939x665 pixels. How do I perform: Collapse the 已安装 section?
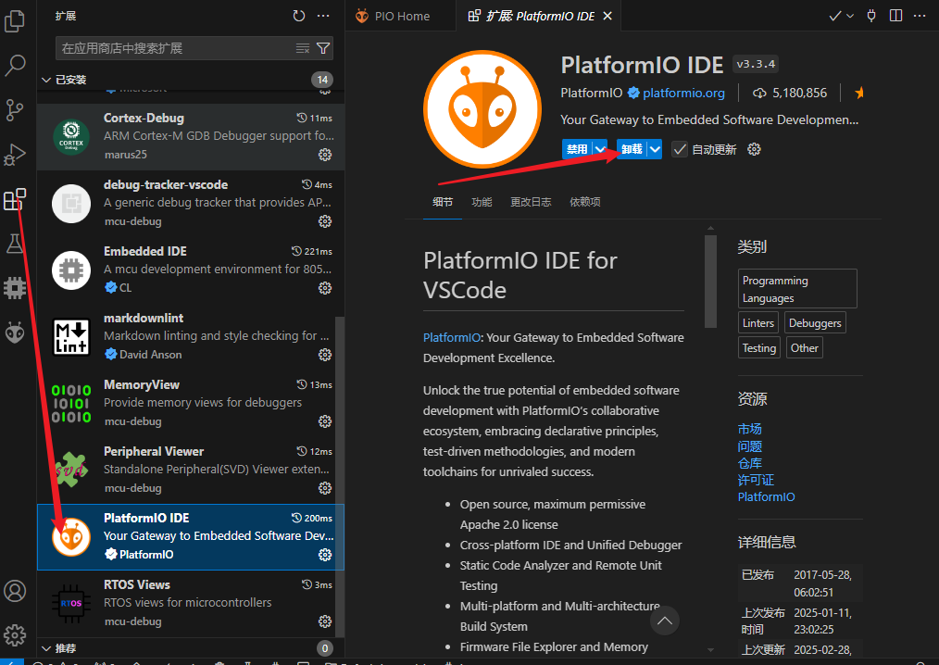point(46,80)
